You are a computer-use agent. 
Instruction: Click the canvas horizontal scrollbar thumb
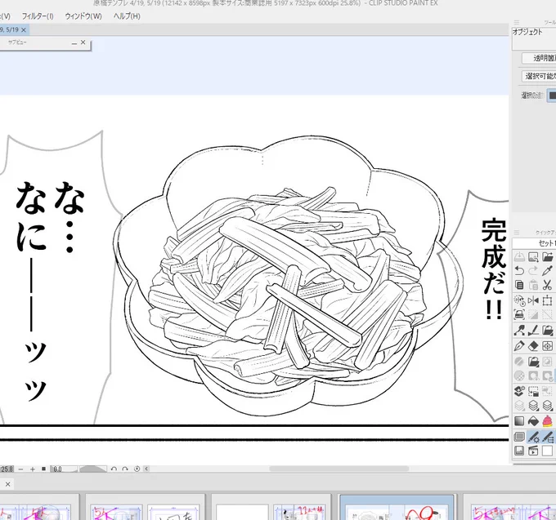339,469
